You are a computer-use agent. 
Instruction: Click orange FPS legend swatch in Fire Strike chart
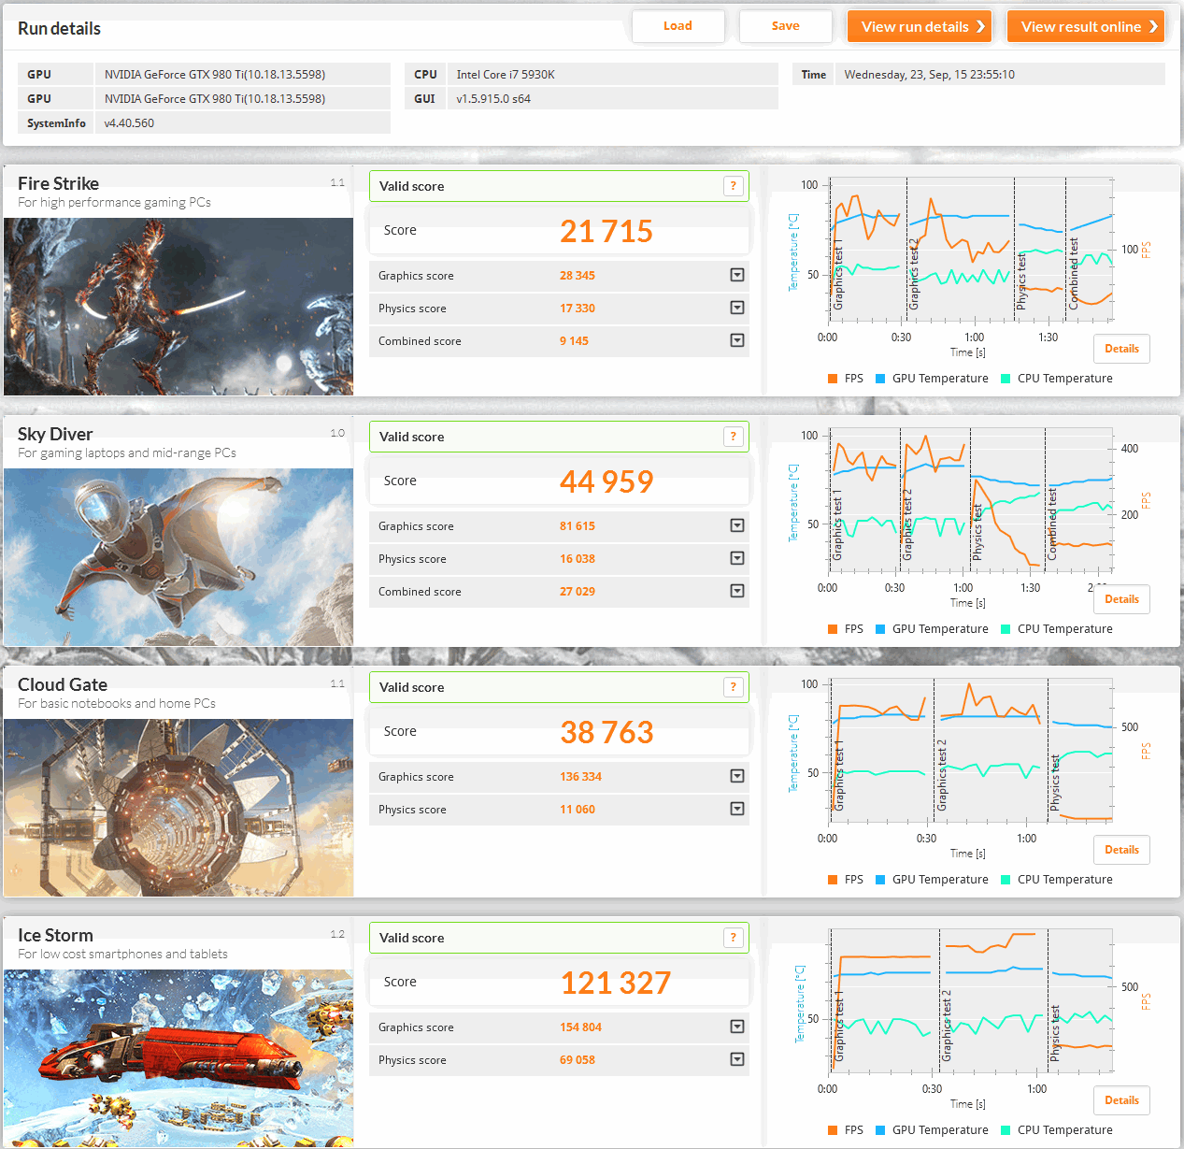coord(833,379)
